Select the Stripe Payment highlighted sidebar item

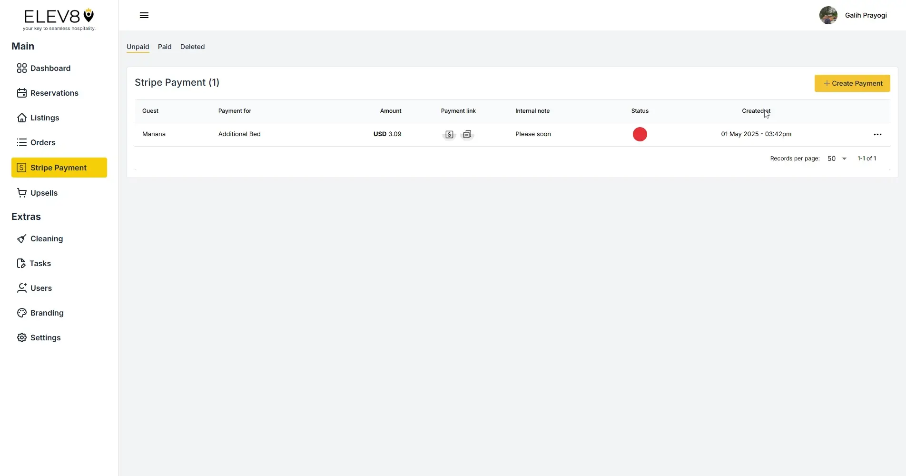point(59,167)
